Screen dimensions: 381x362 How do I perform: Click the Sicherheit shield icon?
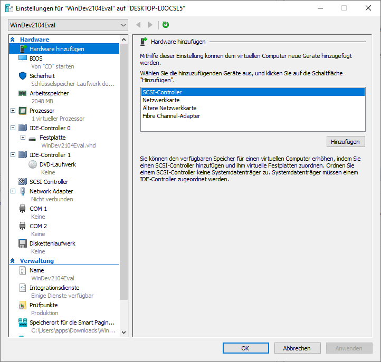pos(23,75)
